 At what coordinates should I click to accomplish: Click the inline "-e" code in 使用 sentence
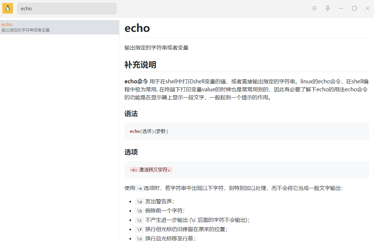(x=139, y=189)
